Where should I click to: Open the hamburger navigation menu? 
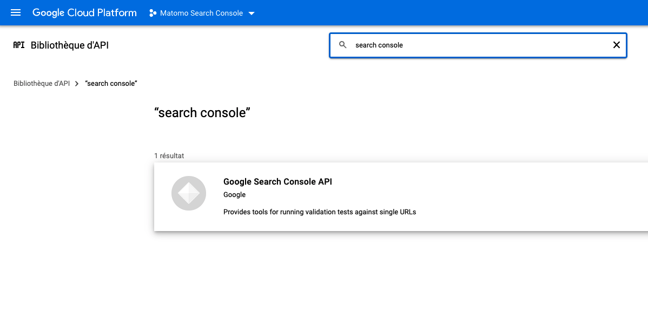[16, 12]
